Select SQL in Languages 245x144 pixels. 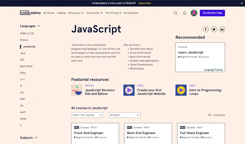(x=22, y=60)
